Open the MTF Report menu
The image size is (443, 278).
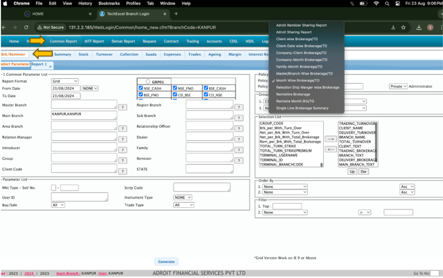coord(94,41)
